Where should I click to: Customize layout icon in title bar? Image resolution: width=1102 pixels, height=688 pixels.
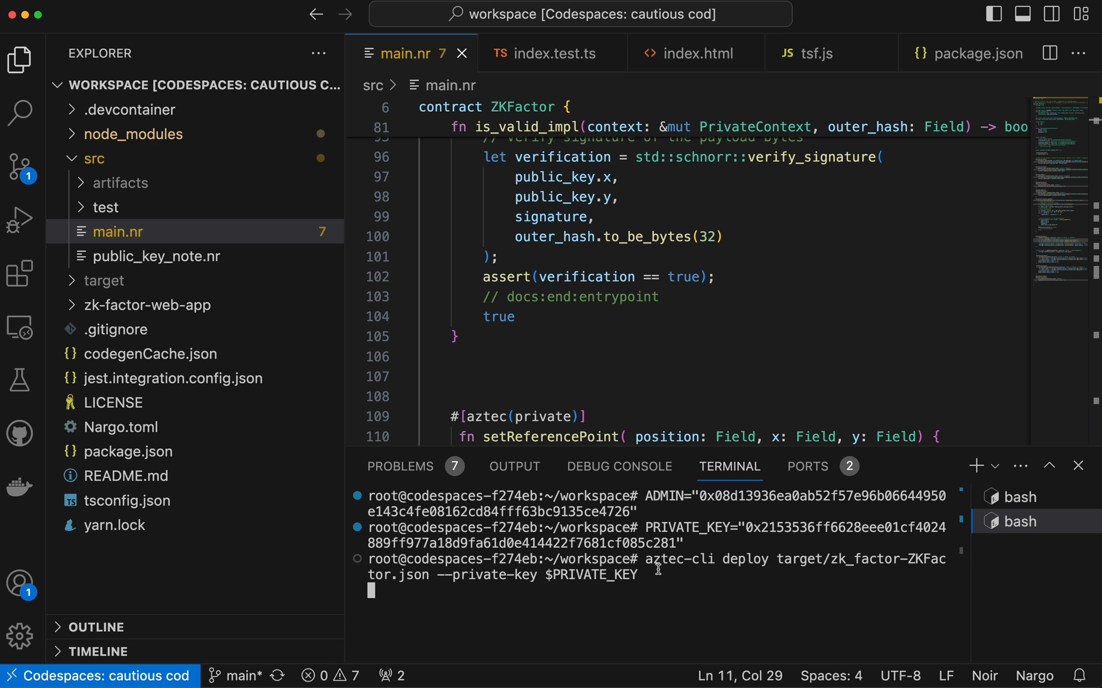(1081, 14)
